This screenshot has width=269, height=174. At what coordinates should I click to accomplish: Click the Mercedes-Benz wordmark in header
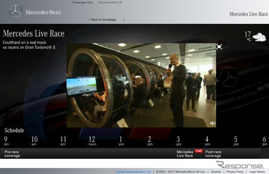point(43,12)
